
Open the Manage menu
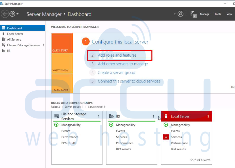[x=205, y=14]
